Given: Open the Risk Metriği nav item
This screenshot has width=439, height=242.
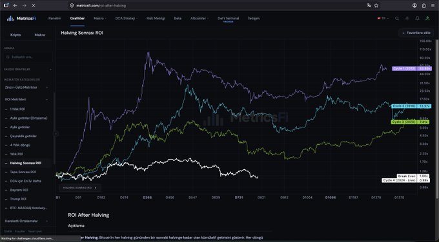Looking at the screenshot, I should click(x=156, y=19).
